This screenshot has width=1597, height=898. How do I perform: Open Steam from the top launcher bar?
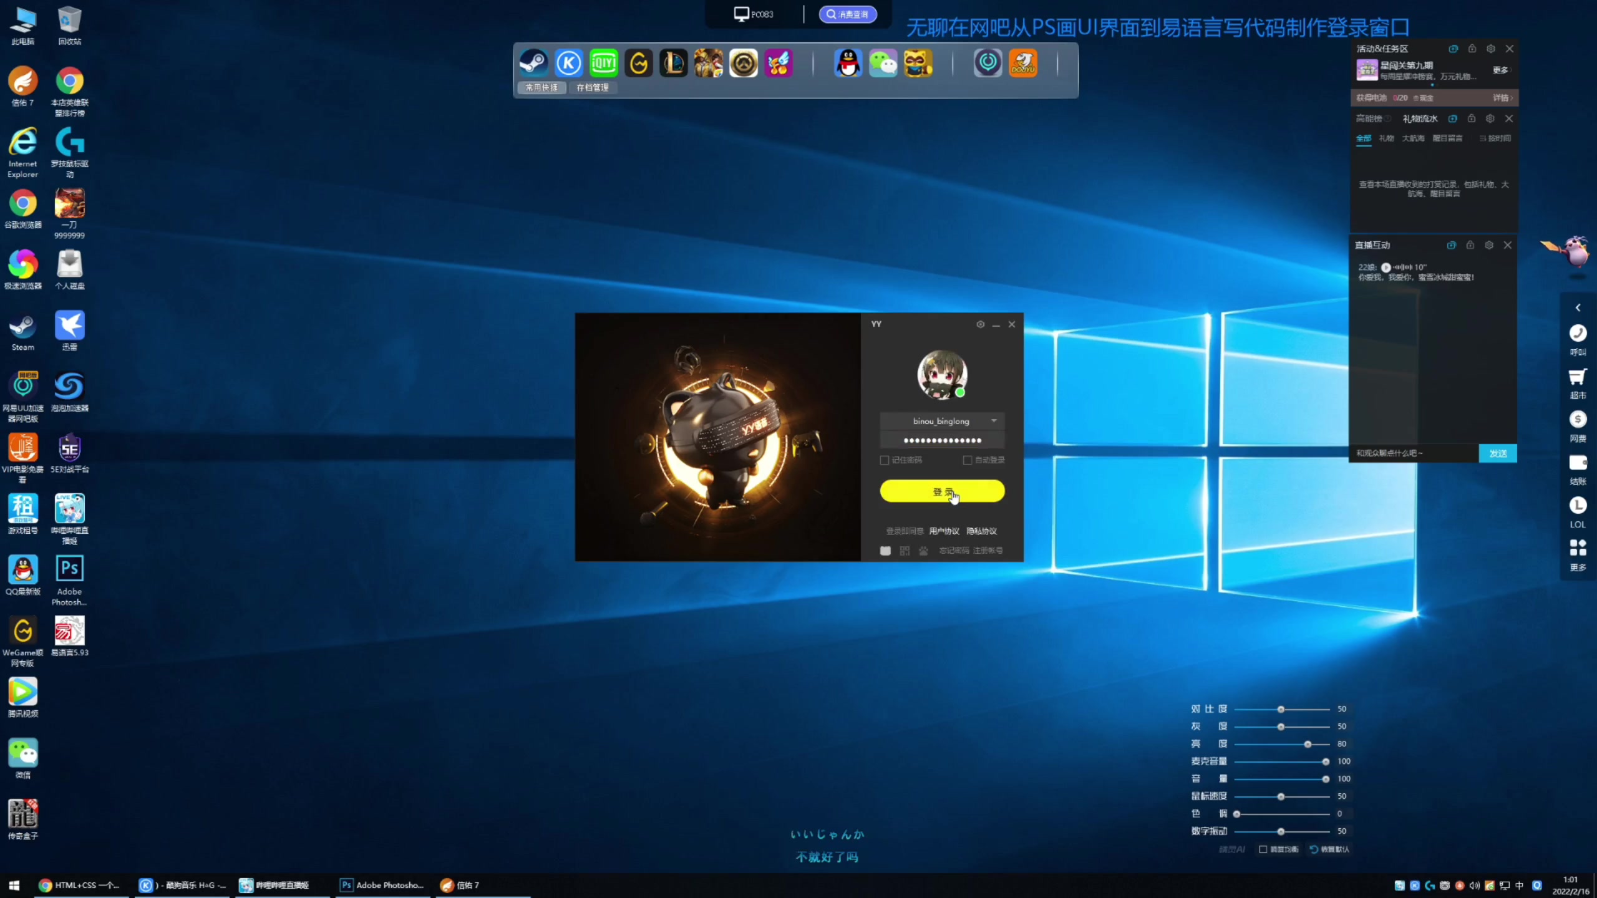coord(534,63)
